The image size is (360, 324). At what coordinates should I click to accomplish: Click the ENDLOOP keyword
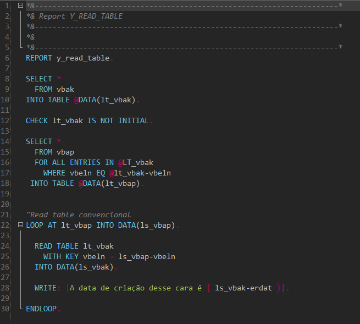point(41,309)
